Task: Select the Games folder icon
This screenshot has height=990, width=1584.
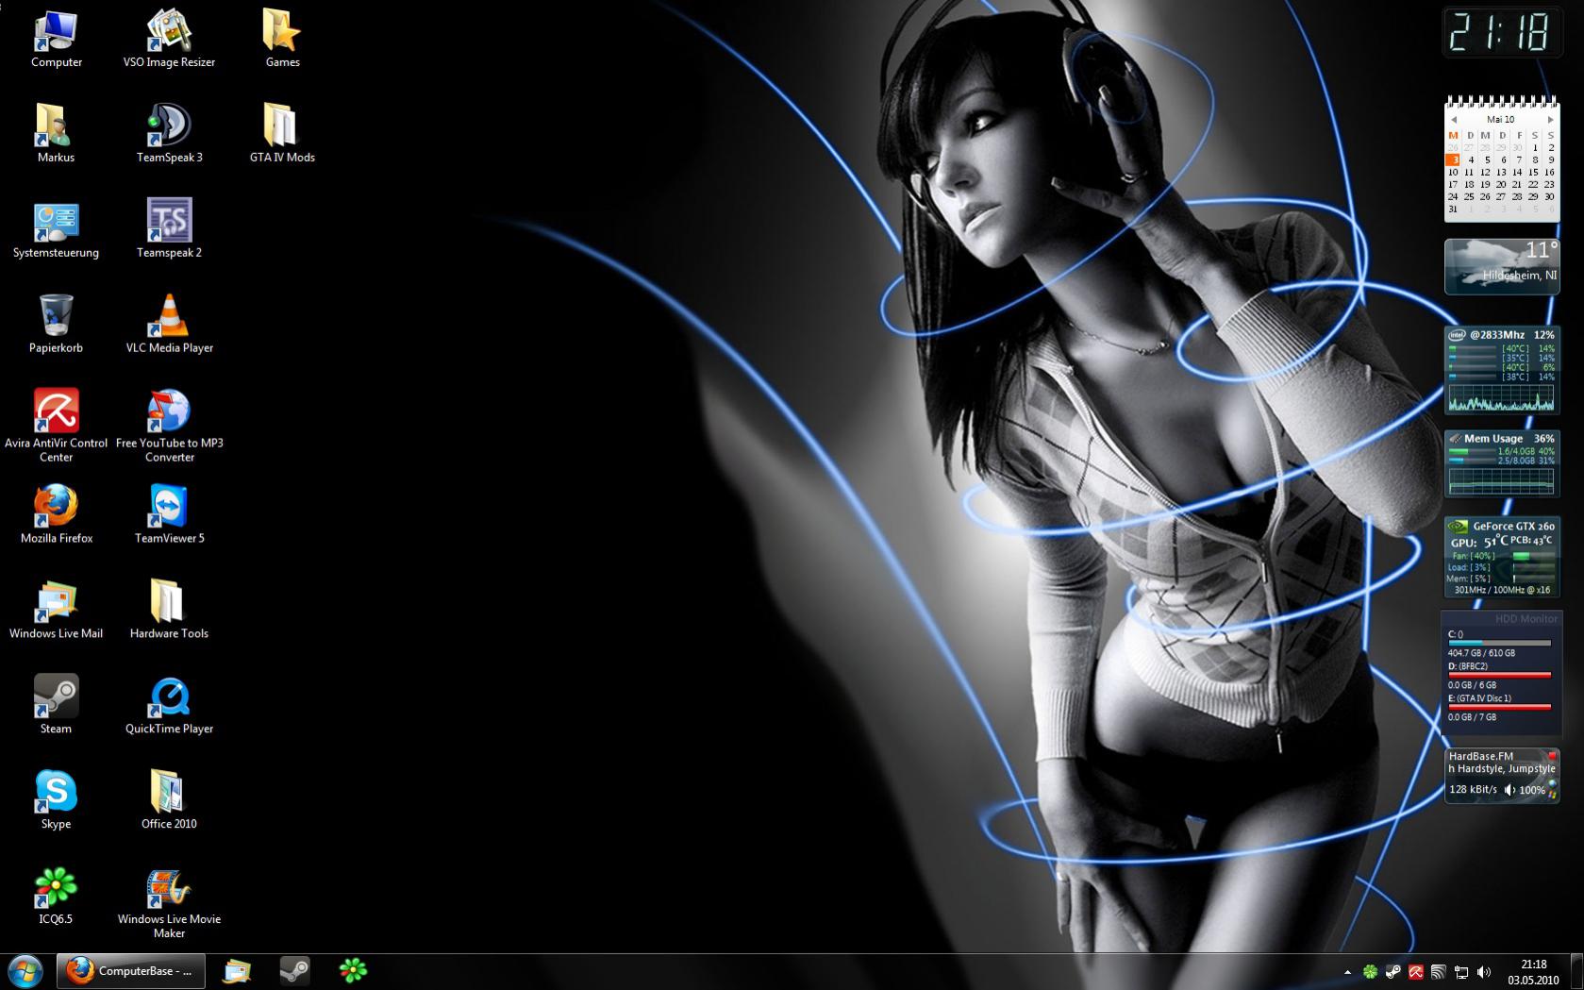Action: 282,40
